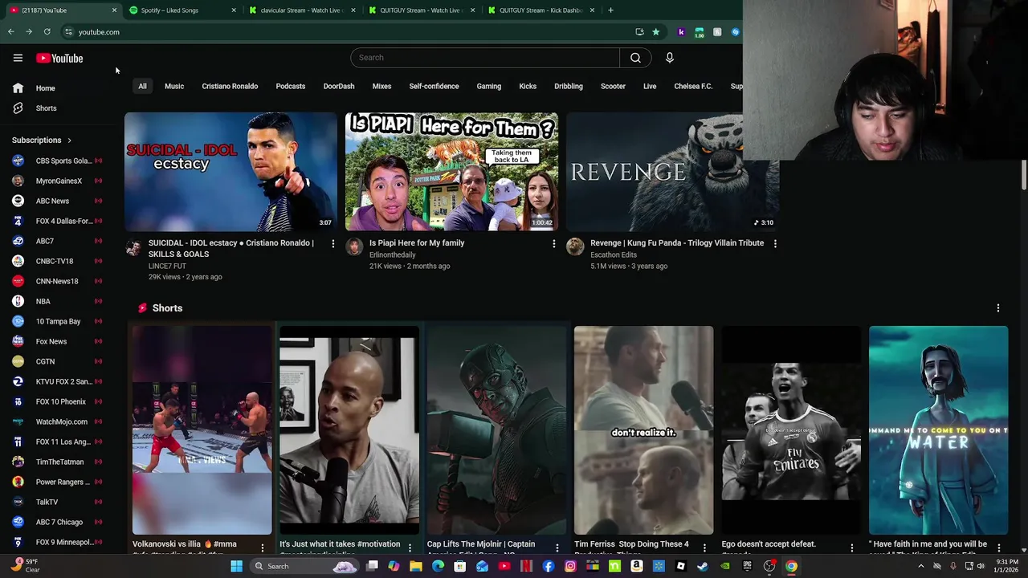Open Steam from the taskbar
Viewport: 1028px width, 578px height.
[703, 566]
